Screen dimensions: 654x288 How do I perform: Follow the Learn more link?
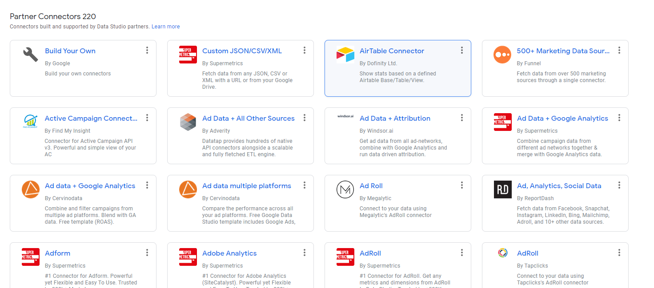pos(165,27)
